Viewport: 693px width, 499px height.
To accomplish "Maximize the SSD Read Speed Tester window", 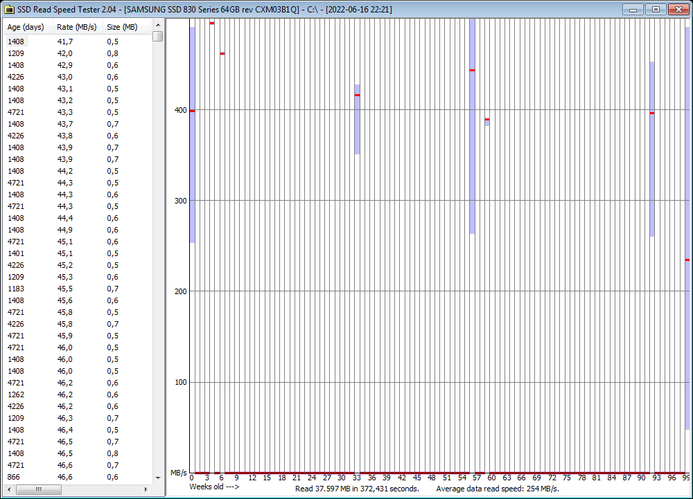I will coord(656,9).
